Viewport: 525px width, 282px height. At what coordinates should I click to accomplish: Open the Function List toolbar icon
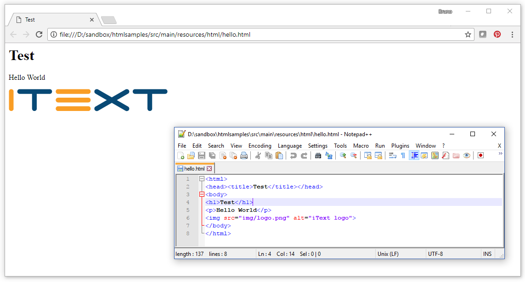pos(446,156)
